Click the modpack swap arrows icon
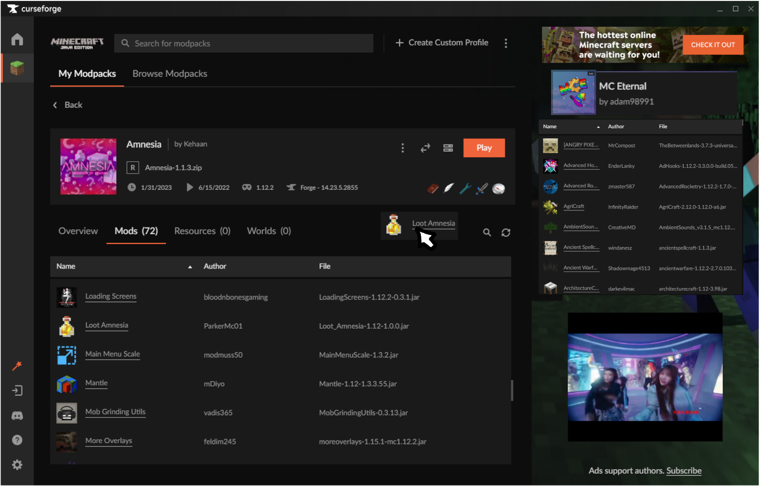The image size is (760, 486). (x=425, y=148)
